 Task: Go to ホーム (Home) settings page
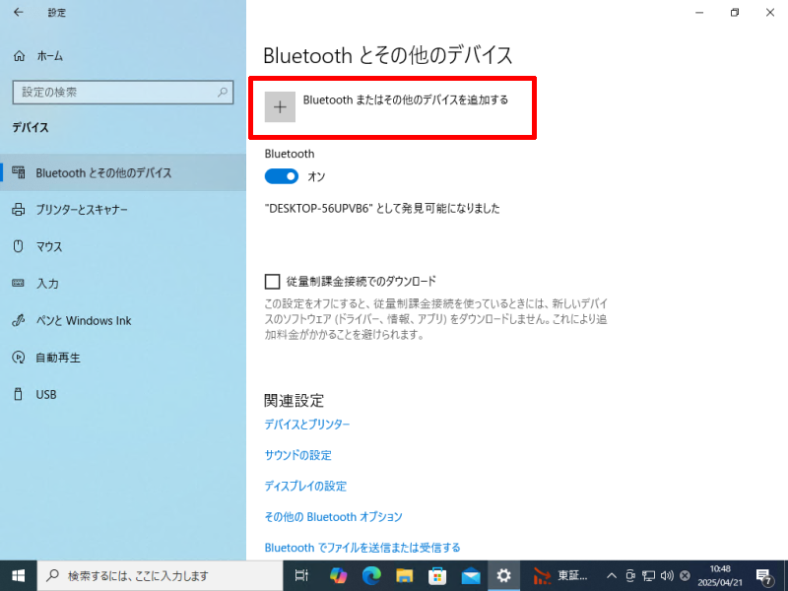click(x=50, y=56)
